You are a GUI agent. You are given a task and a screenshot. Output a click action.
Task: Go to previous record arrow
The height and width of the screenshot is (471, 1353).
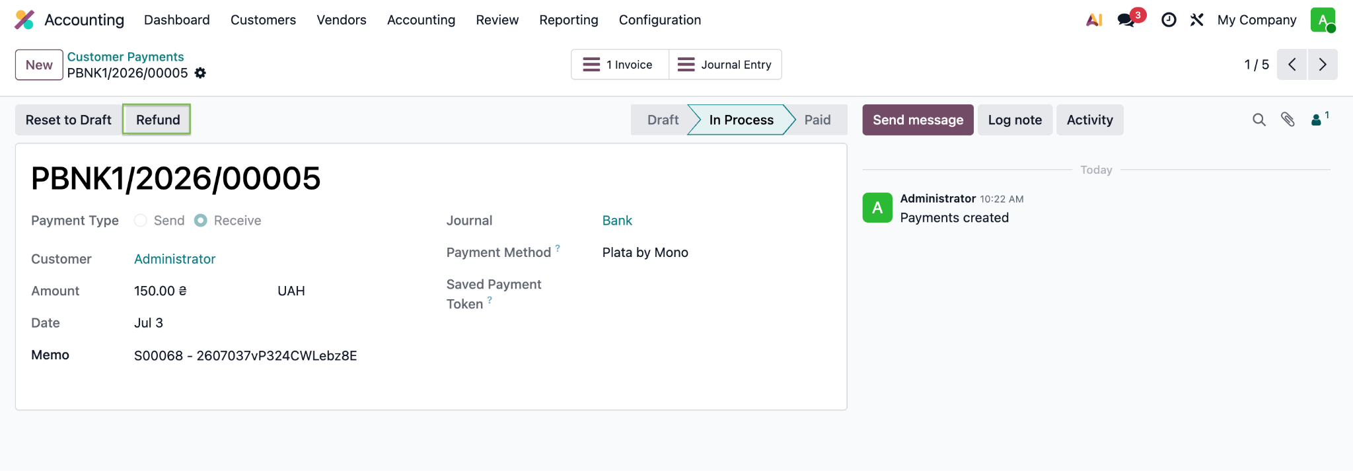coord(1292,65)
